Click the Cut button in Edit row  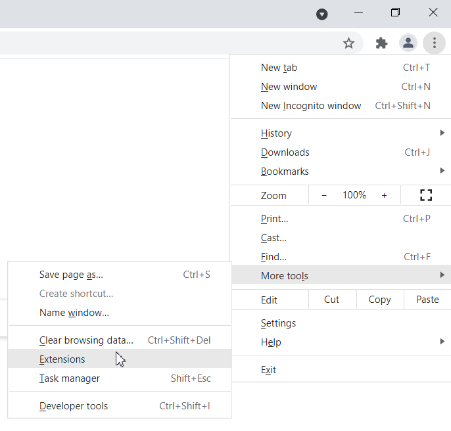click(x=332, y=300)
